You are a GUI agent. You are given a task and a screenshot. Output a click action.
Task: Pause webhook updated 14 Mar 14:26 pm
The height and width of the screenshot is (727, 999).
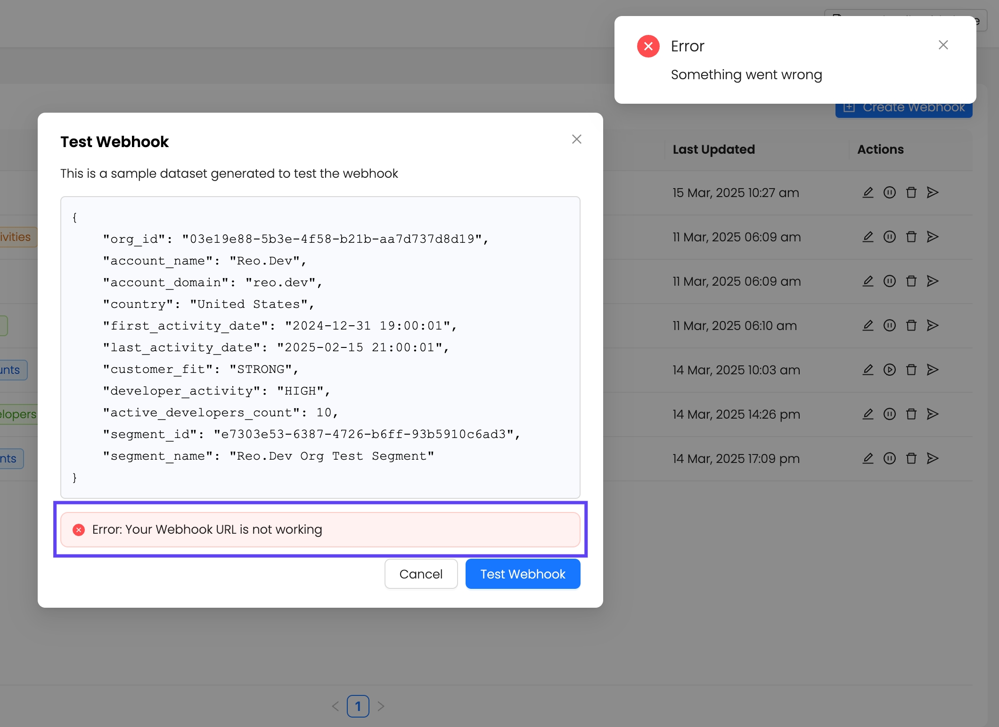[889, 414]
